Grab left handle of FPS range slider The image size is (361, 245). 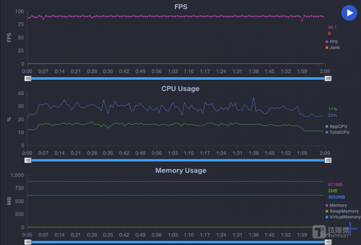tap(28, 79)
